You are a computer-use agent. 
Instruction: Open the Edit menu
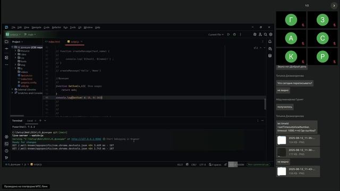[20, 27]
